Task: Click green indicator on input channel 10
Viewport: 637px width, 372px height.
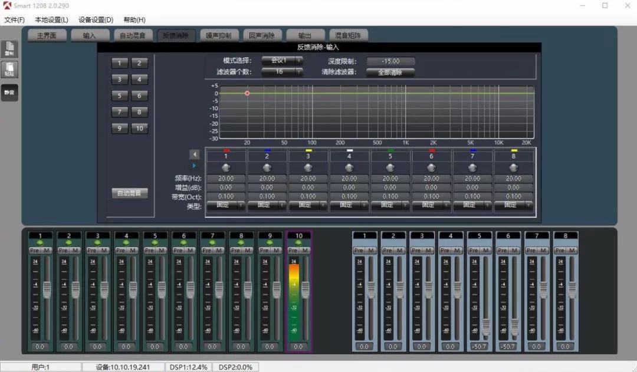Action: (x=298, y=243)
